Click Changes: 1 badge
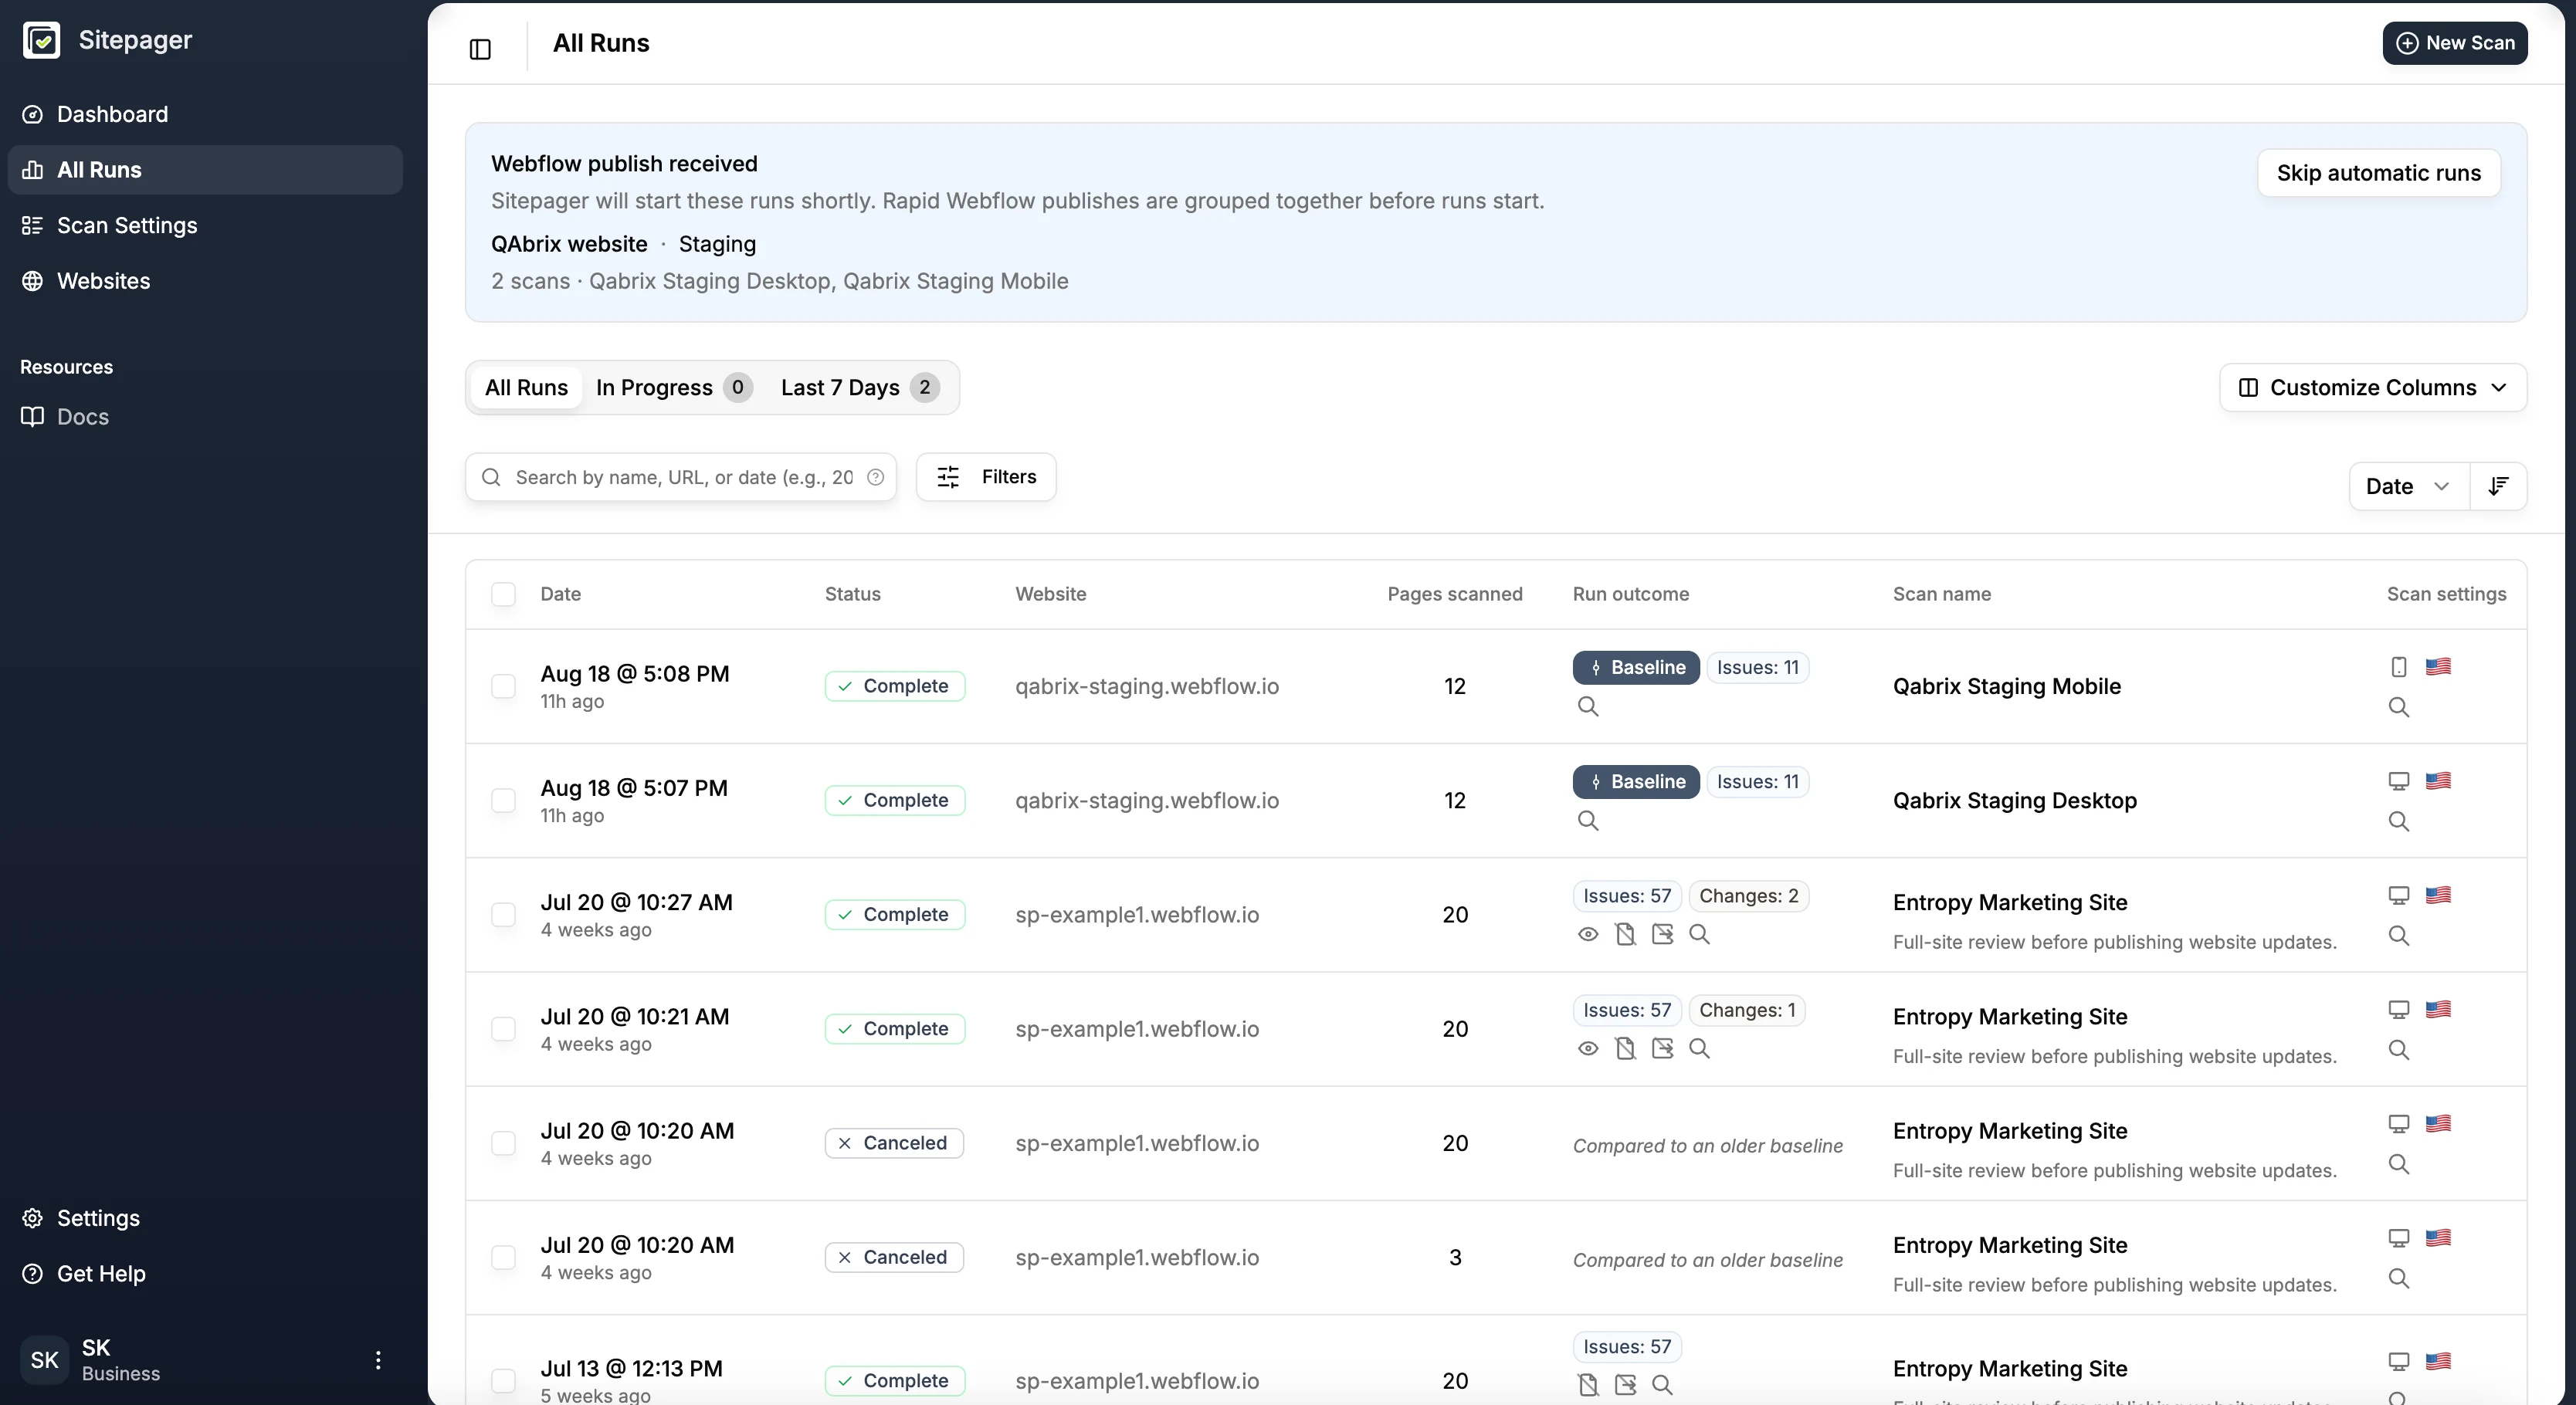 1747,1010
